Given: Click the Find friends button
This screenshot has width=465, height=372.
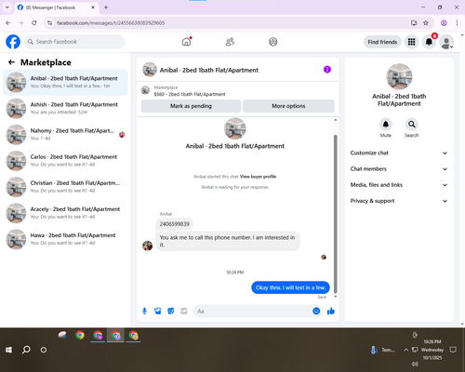Looking at the screenshot, I should click(x=382, y=42).
